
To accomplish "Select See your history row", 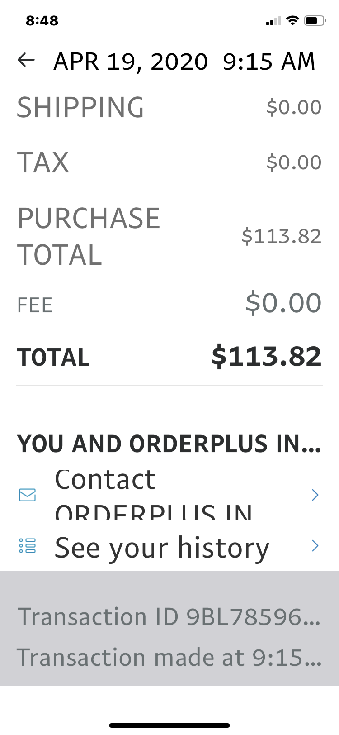I will tap(169, 546).
